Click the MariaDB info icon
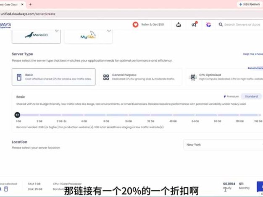This screenshot has height=197, width=263. tap(57, 30)
